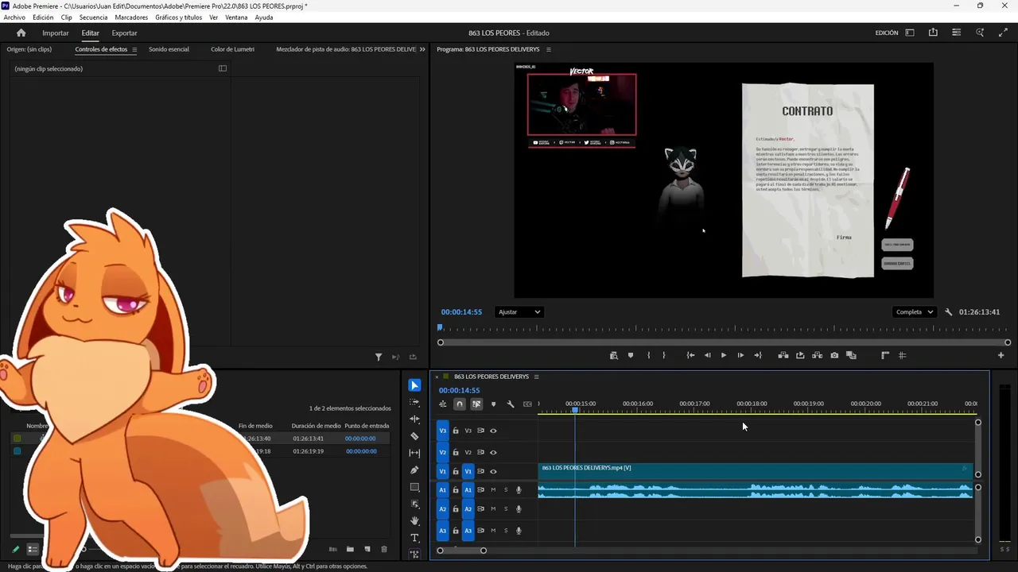This screenshot has width=1018, height=572.
Task: Open the workspaces menu icon
Action: click(910, 33)
